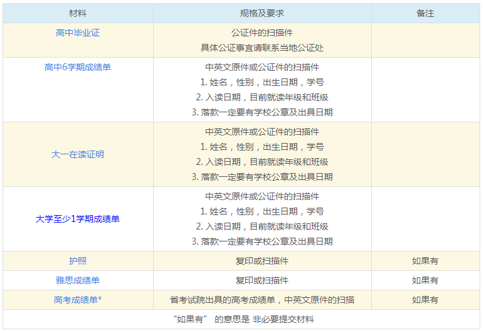Select 3. 落款 line in the 高中6学期成绩单 row
The image size is (484, 333).
262,112
